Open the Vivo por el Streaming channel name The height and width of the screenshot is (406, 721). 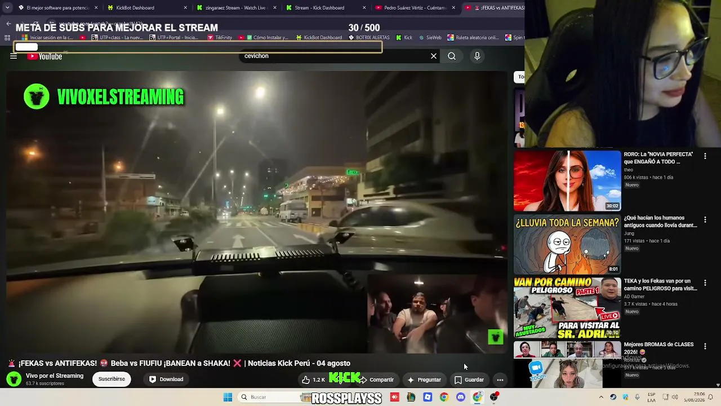point(55,376)
